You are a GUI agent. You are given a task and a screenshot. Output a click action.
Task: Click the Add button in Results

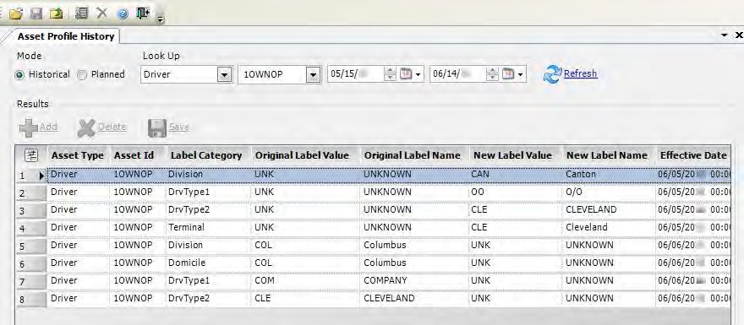click(38, 127)
